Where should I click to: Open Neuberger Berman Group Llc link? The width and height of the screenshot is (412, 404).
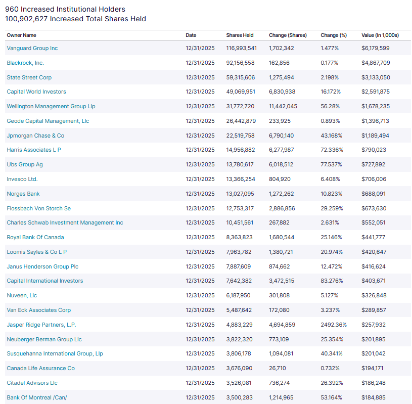point(44,340)
